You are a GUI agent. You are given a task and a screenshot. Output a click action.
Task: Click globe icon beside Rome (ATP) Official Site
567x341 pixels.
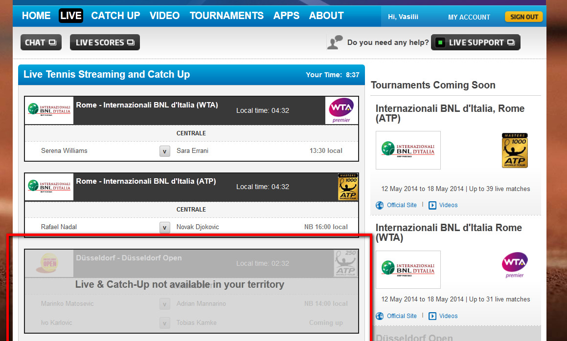point(380,205)
